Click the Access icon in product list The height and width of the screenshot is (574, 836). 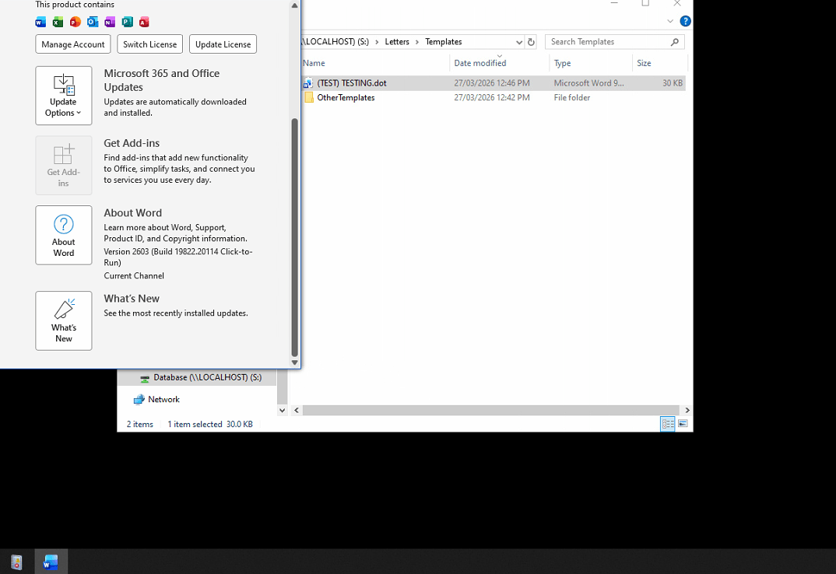point(144,22)
